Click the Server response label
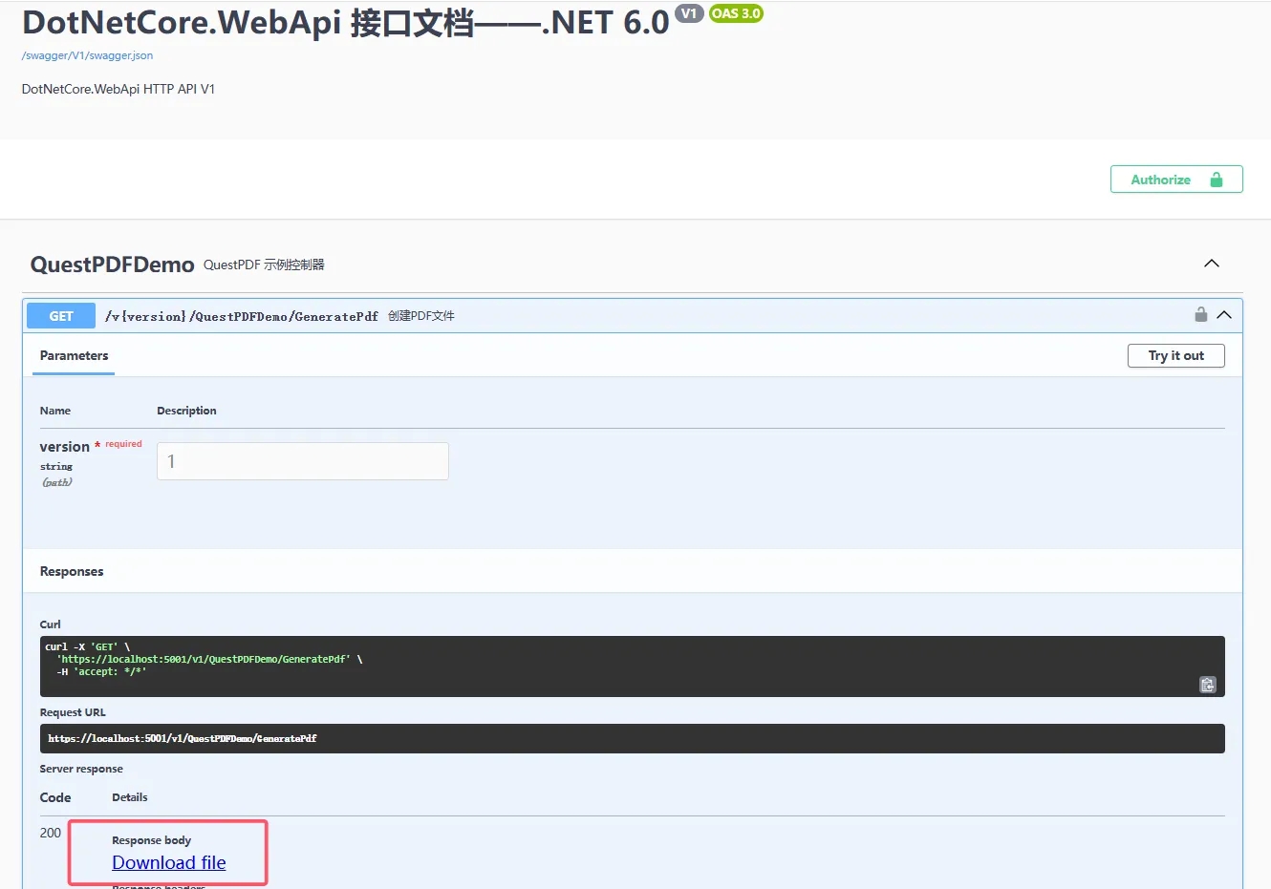Viewport: 1271px width, 889px height. point(81,769)
